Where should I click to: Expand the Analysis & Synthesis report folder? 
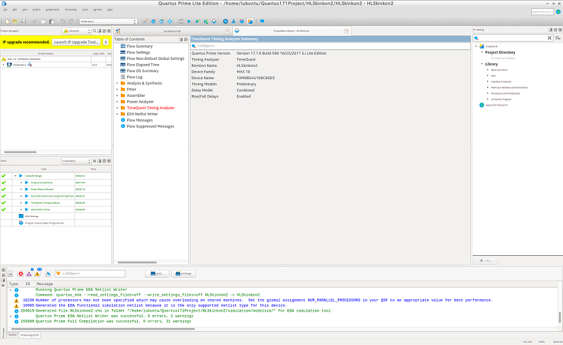117,83
